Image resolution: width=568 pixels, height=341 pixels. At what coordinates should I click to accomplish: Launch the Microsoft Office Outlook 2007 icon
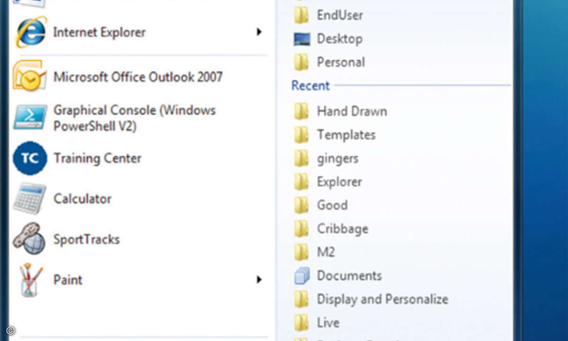pyautogui.click(x=29, y=76)
